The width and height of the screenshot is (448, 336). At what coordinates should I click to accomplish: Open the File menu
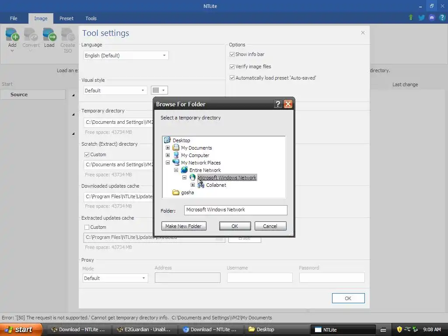pyautogui.click(x=14, y=18)
